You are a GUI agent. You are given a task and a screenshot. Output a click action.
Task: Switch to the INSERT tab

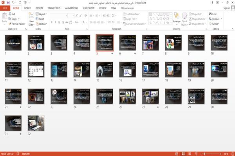[27, 8]
